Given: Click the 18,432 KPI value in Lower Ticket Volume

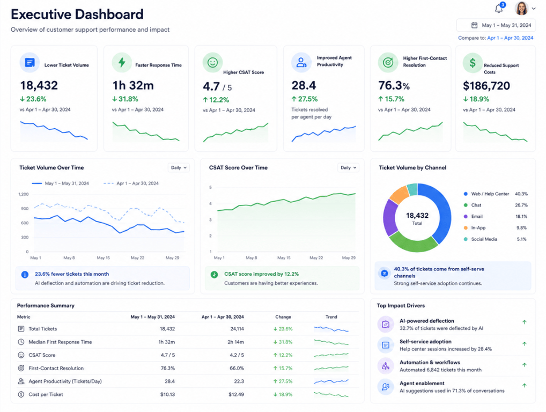Looking at the screenshot, I should point(39,85).
